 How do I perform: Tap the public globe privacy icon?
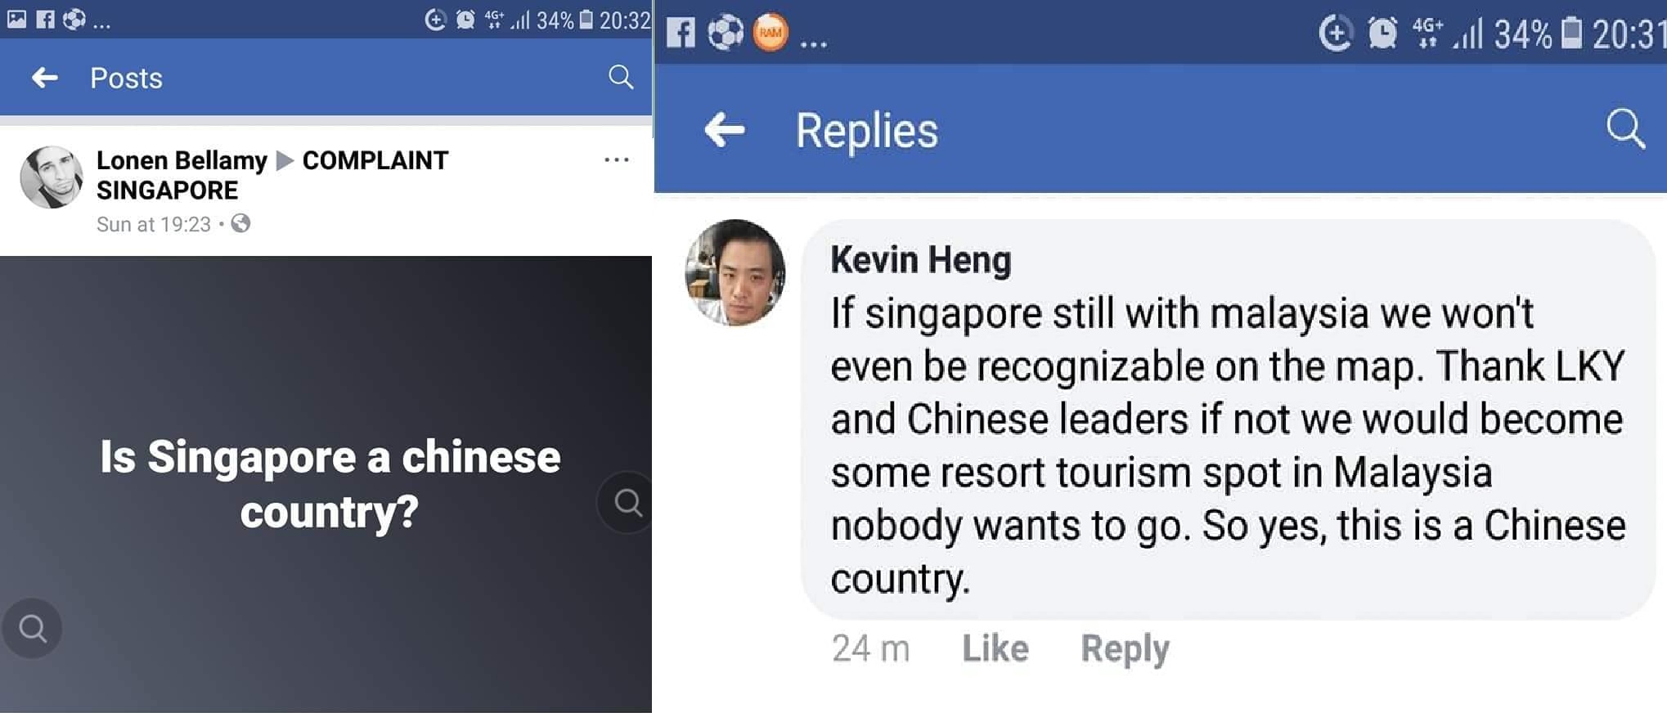click(240, 223)
